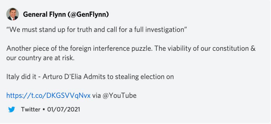Open the https://t.co/DKGSVVqNvx link
This screenshot has height=124, width=271.
click(48, 95)
